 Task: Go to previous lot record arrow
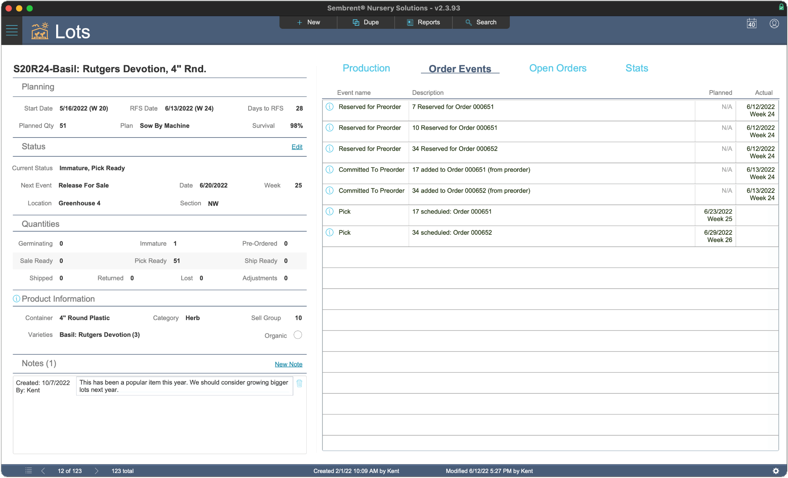[43, 471]
